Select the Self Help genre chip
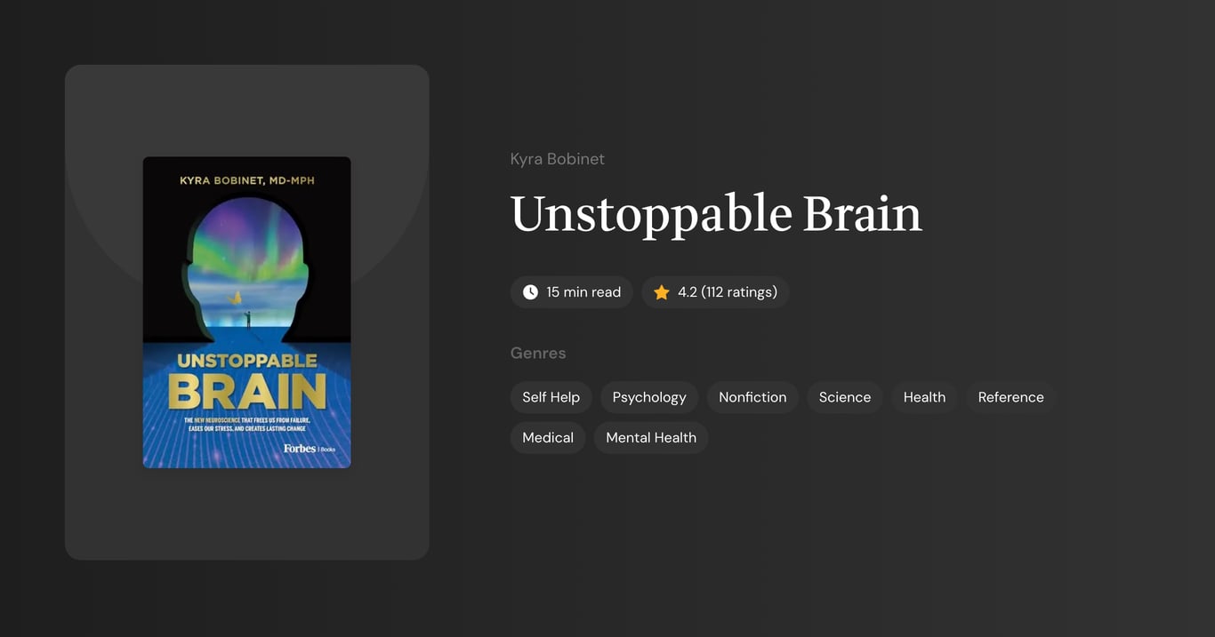The image size is (1215, 637). click(x=551, y=397)
